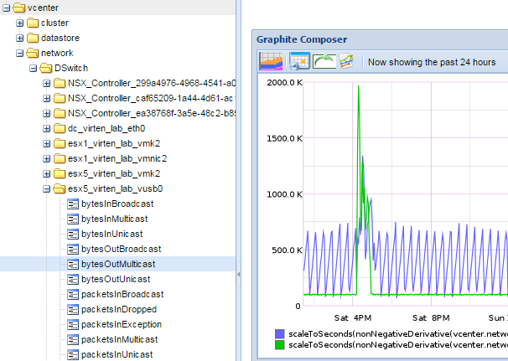Collapse esx5_virten_lab_vusb0 folder
The width and height of the screenshot is (508, 361).
(47, 188)
